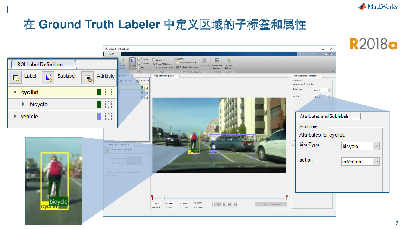Screen dimensions: 407x229
Task: Click Paste icon in quick access toolbar
Action: click(x=314, y=54)
